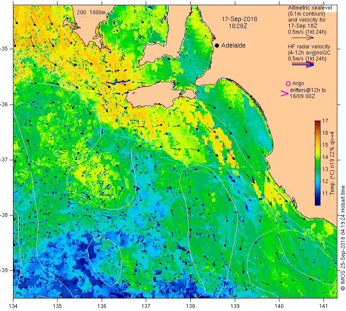Click the magenta Argo circle legend symbol
The height and width of the screenshot is (311, 346).
click(288, 83)
